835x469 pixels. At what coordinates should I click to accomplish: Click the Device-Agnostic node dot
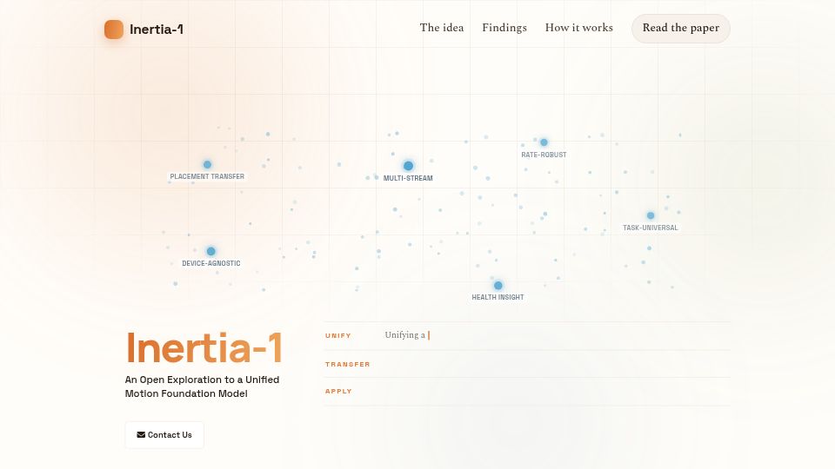click(x=210, y=252)
